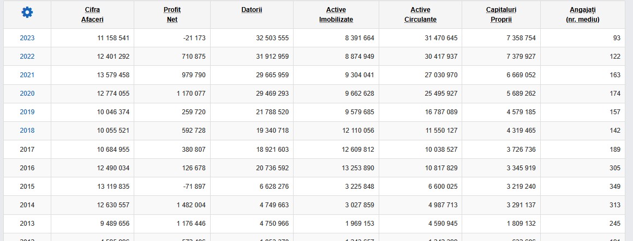
Task: Select current assets value 4 987 713
Action: pos(443,205)
